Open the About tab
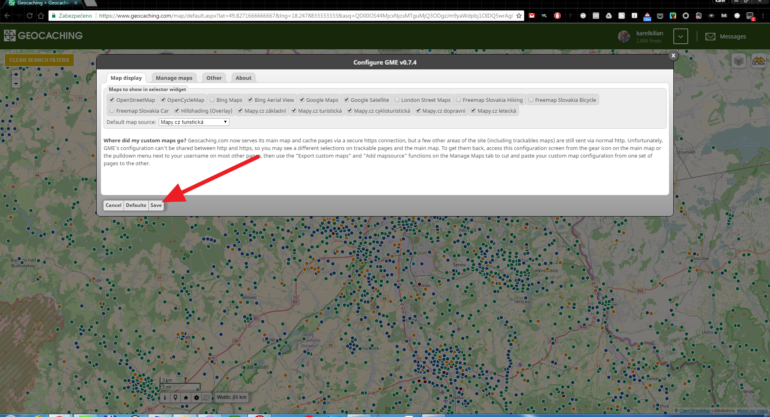Screen dimensions: 770x417 pos(243,78)
